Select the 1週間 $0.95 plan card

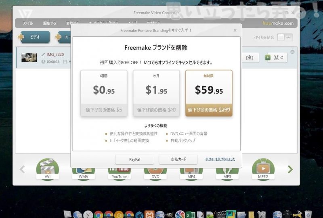click(x=104, y=93)
